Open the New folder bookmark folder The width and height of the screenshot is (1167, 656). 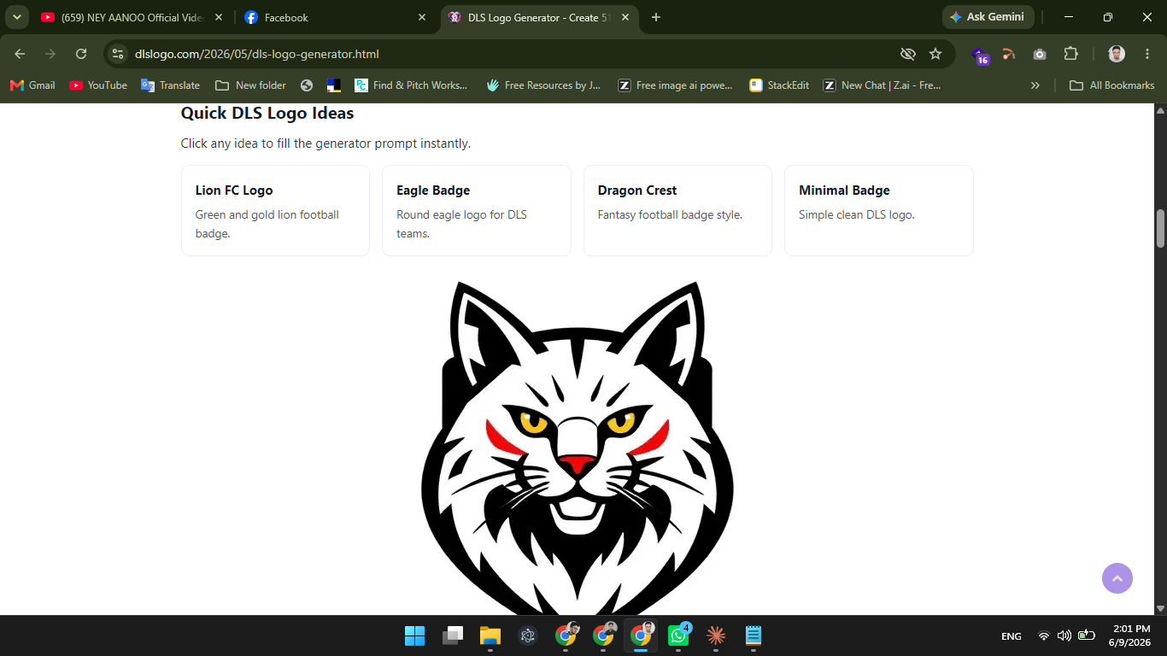pyautogui.click(x=250, y=85)
